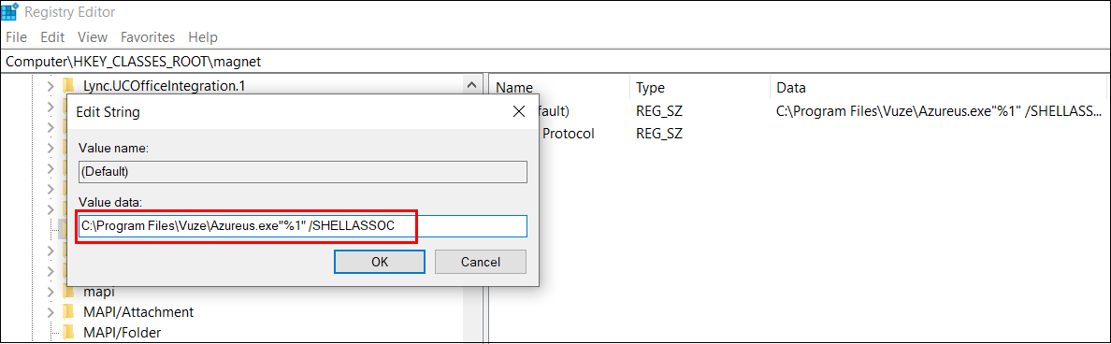Expand the Lync.UCOfficeIntegration.1 key

50,86
